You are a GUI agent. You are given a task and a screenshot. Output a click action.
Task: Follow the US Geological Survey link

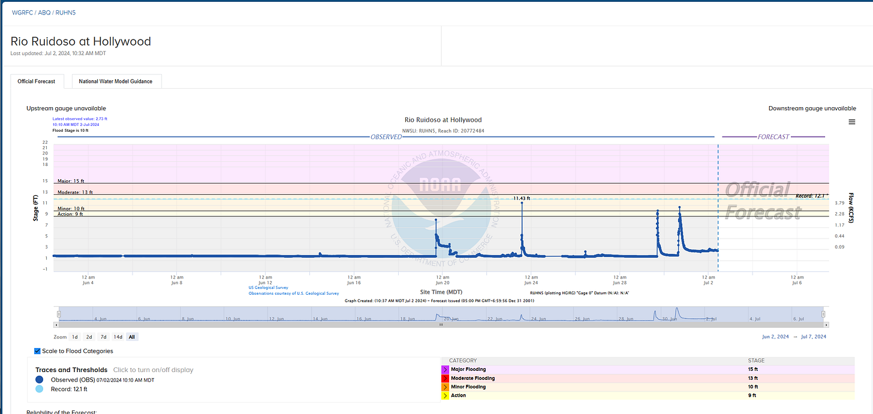267,288
